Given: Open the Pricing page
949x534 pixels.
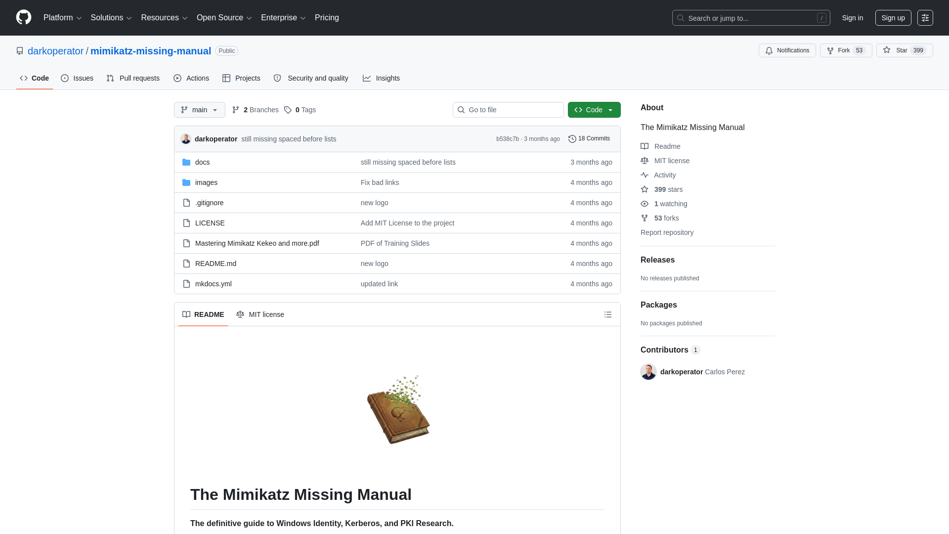Looking at the screenshot, I should coord(327,18).
